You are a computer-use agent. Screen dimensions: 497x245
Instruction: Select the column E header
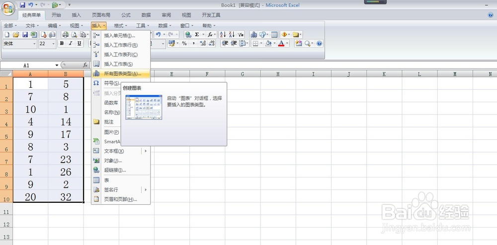172,74
